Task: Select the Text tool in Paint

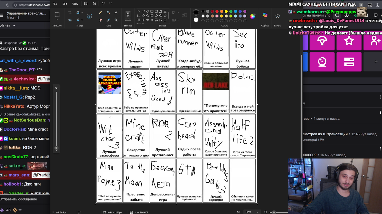Action: pos(116,13)
